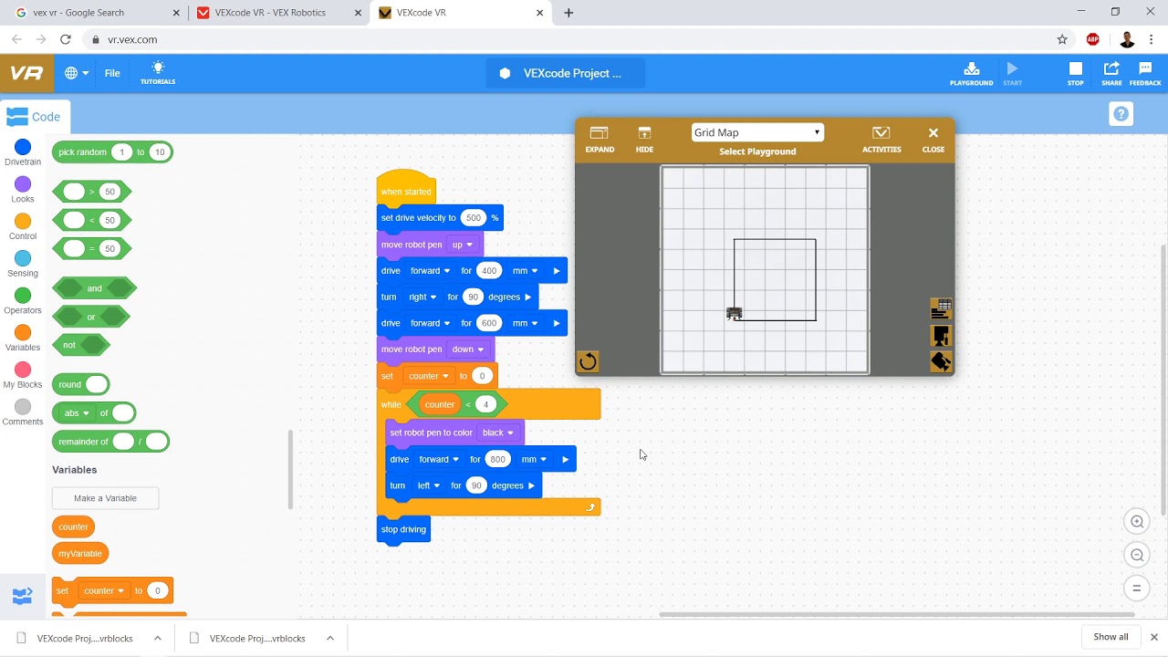The height and width of the screenshot is (657, 1168).
Task: Click the globe language selector
Action: (76, 73)
